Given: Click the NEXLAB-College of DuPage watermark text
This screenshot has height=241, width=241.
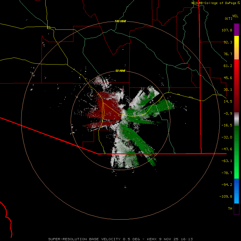Looking at the screenshot, I should coord(216,3).
